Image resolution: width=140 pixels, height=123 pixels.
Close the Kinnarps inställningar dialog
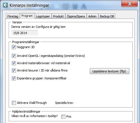pos(129,4)
